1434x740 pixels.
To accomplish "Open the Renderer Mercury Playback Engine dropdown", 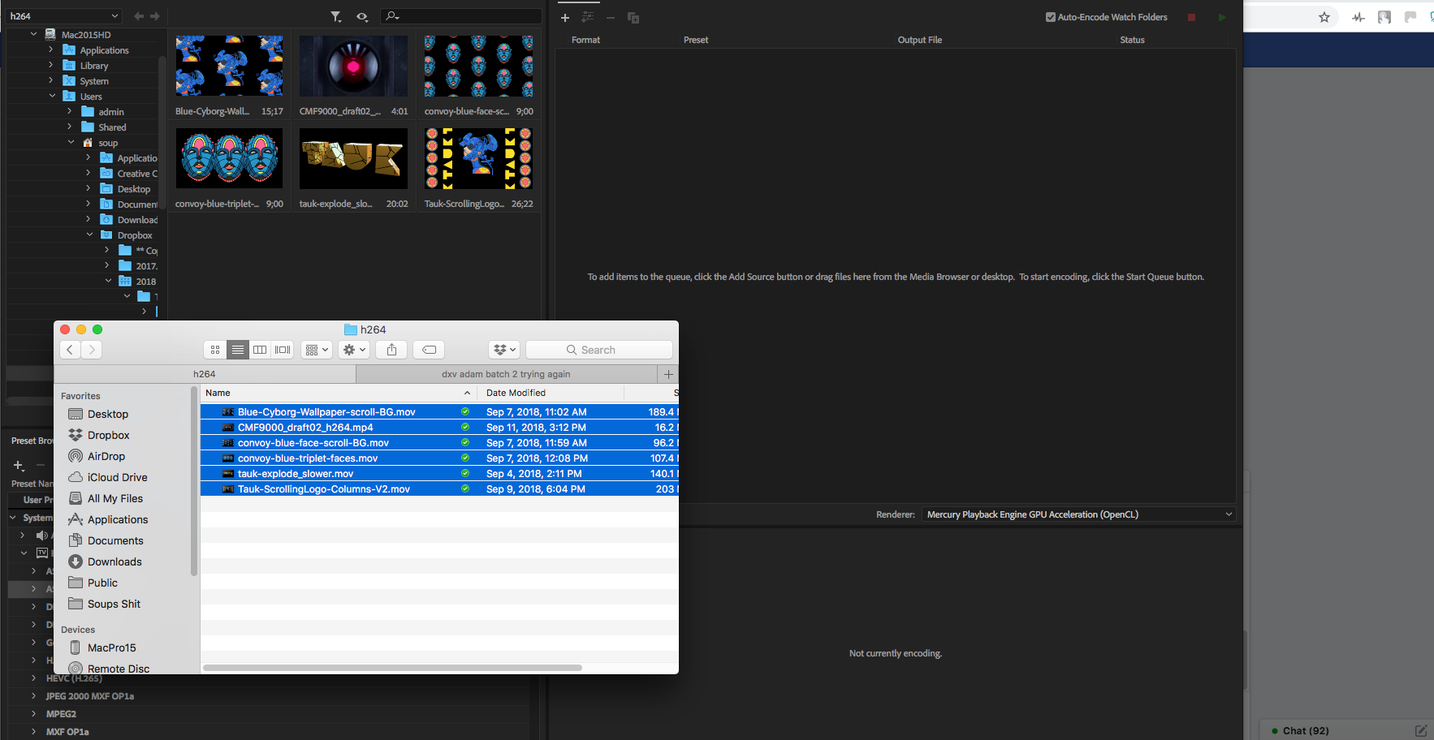I will coord(1079,514).
